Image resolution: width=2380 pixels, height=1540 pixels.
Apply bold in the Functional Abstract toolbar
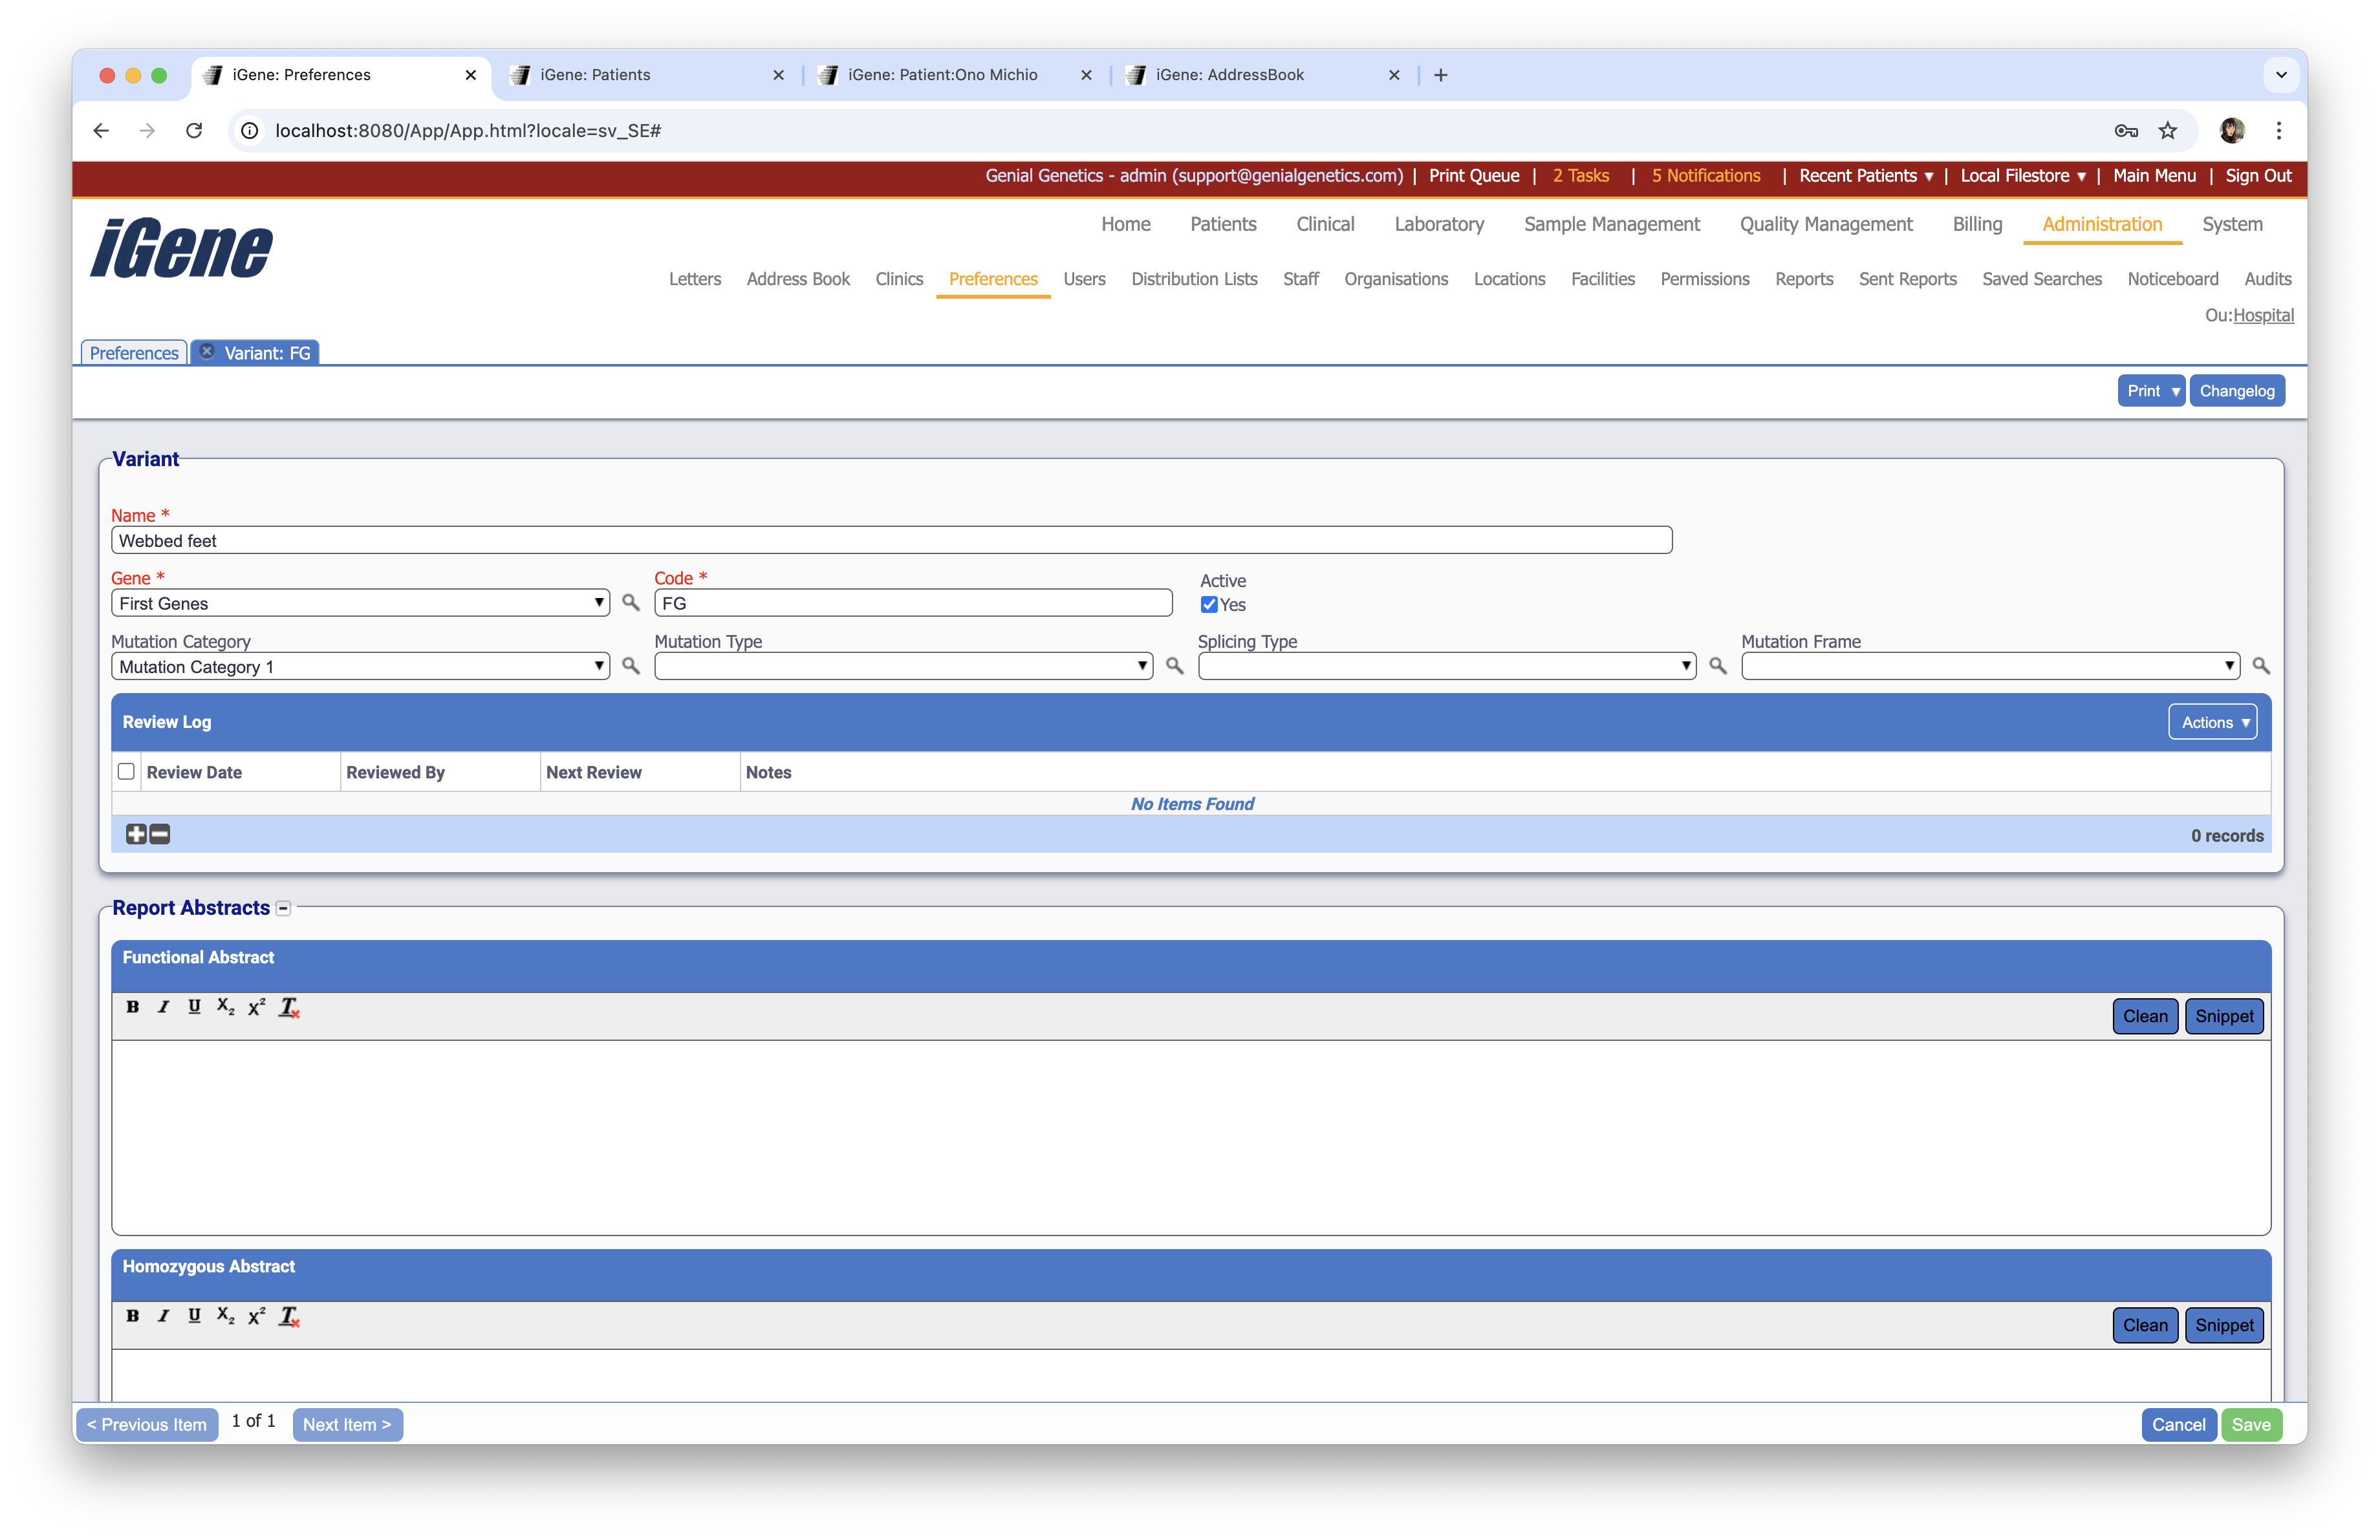[x=132, y=1007]
